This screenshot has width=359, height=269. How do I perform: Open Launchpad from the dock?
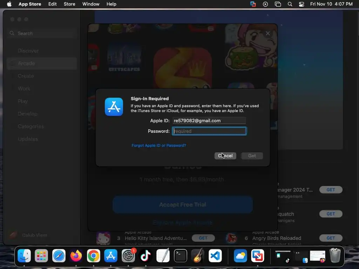click(41, 255)
